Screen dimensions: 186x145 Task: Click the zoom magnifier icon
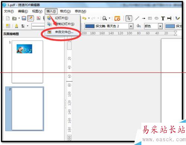pyautogui.click(x=105, y=18)
